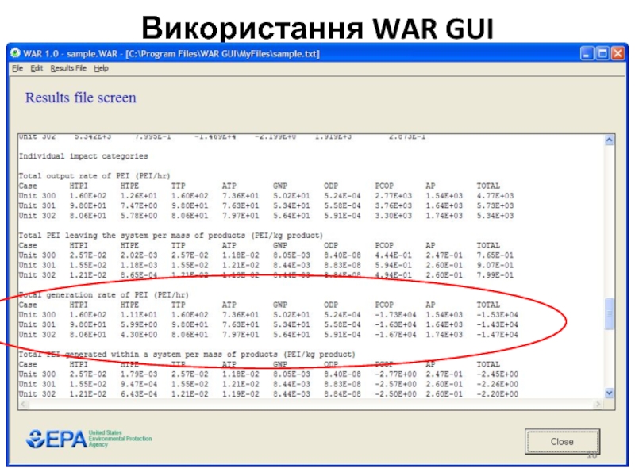635x476 pixels.
Task: Click the vertical scrollbar up arrow
Action: click(x=610, y=140)
